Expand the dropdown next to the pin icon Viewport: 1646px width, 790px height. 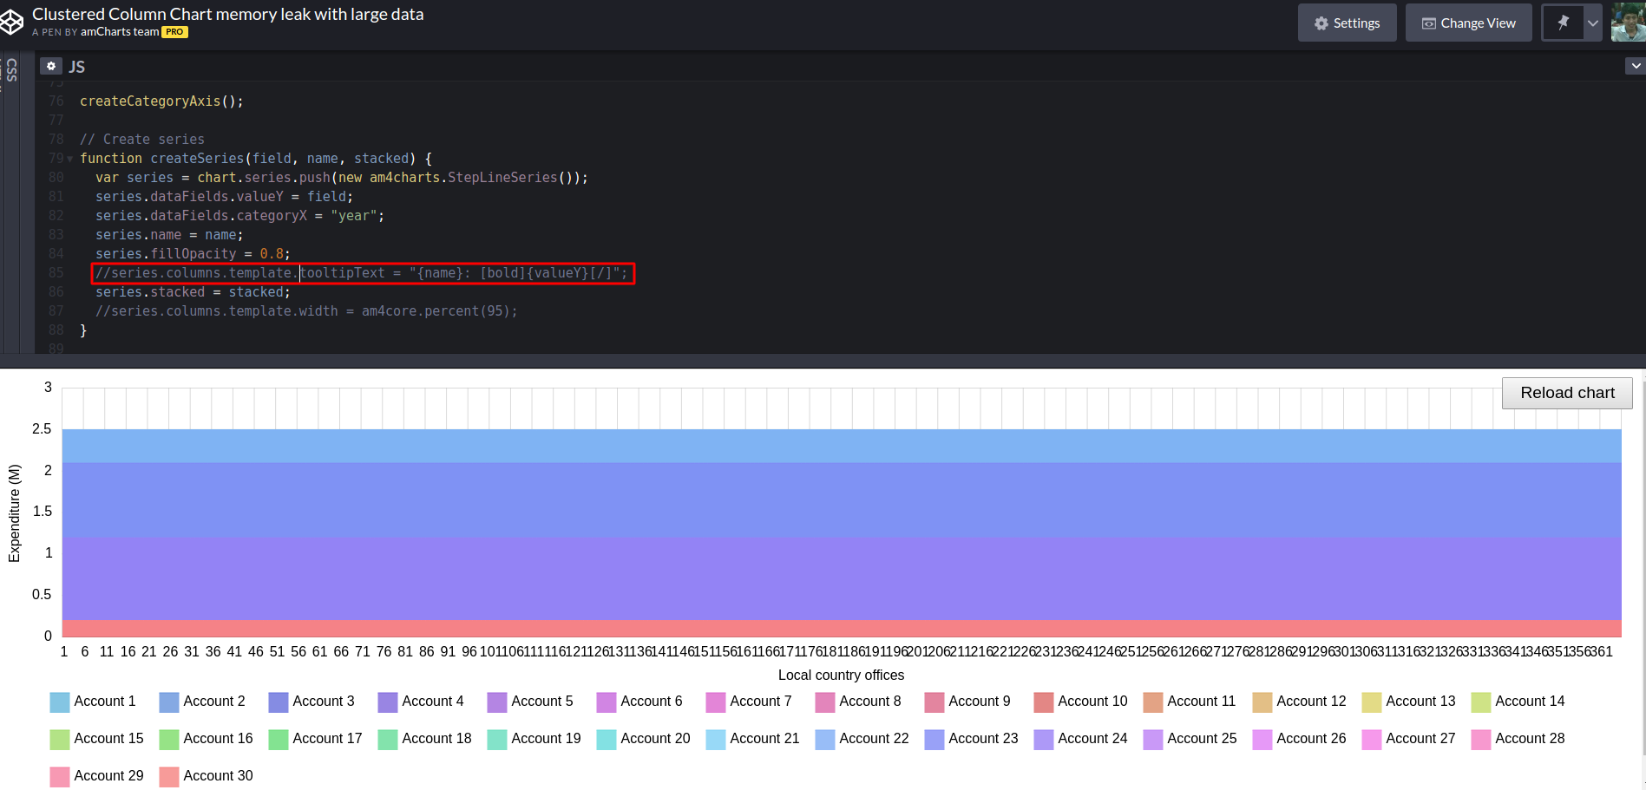[x=1593, y=23]
